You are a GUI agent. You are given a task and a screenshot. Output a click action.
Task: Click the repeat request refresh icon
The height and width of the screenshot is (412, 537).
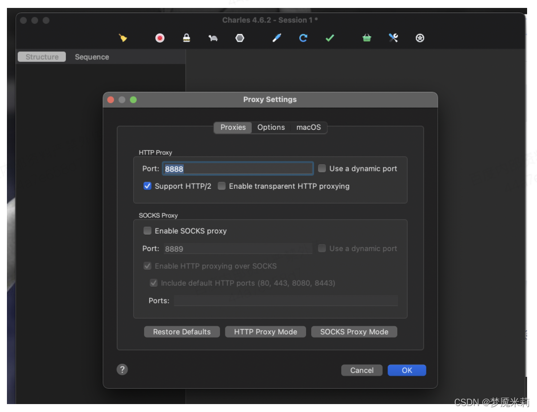pyautogui.click(x=303, y=38)
